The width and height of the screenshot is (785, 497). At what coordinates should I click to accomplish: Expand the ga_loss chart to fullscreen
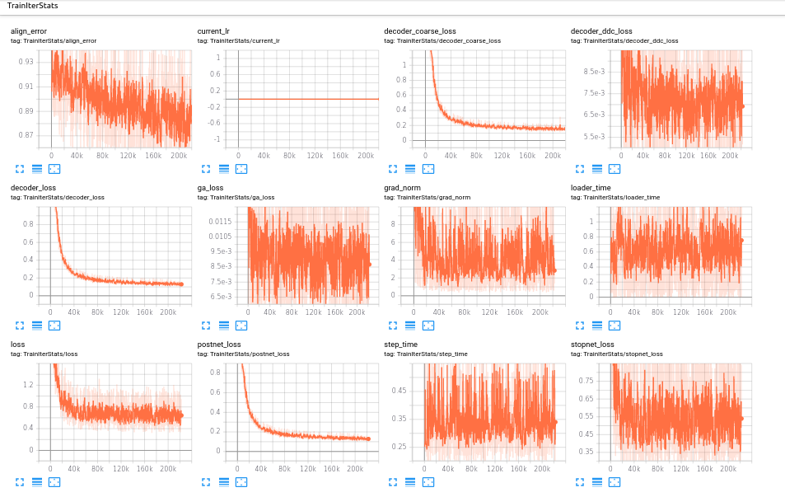click(x=205, y=325)
